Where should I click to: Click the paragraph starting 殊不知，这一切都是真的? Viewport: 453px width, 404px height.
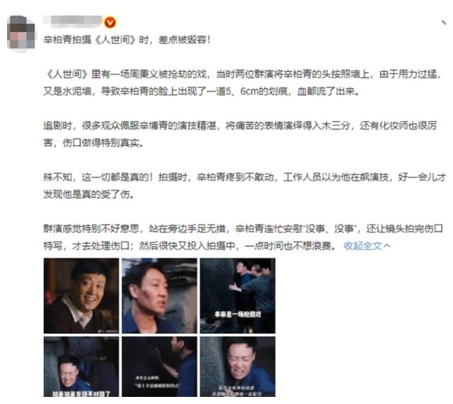(x=244, y=186)
